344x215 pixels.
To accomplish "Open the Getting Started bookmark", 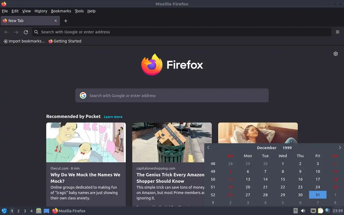I will click(65, 41).
